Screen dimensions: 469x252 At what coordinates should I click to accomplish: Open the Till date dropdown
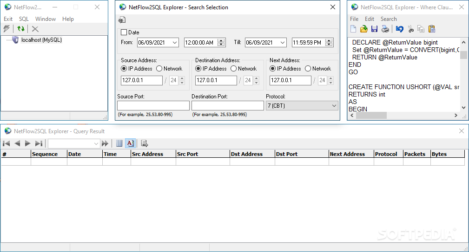[x=283, y=43]
